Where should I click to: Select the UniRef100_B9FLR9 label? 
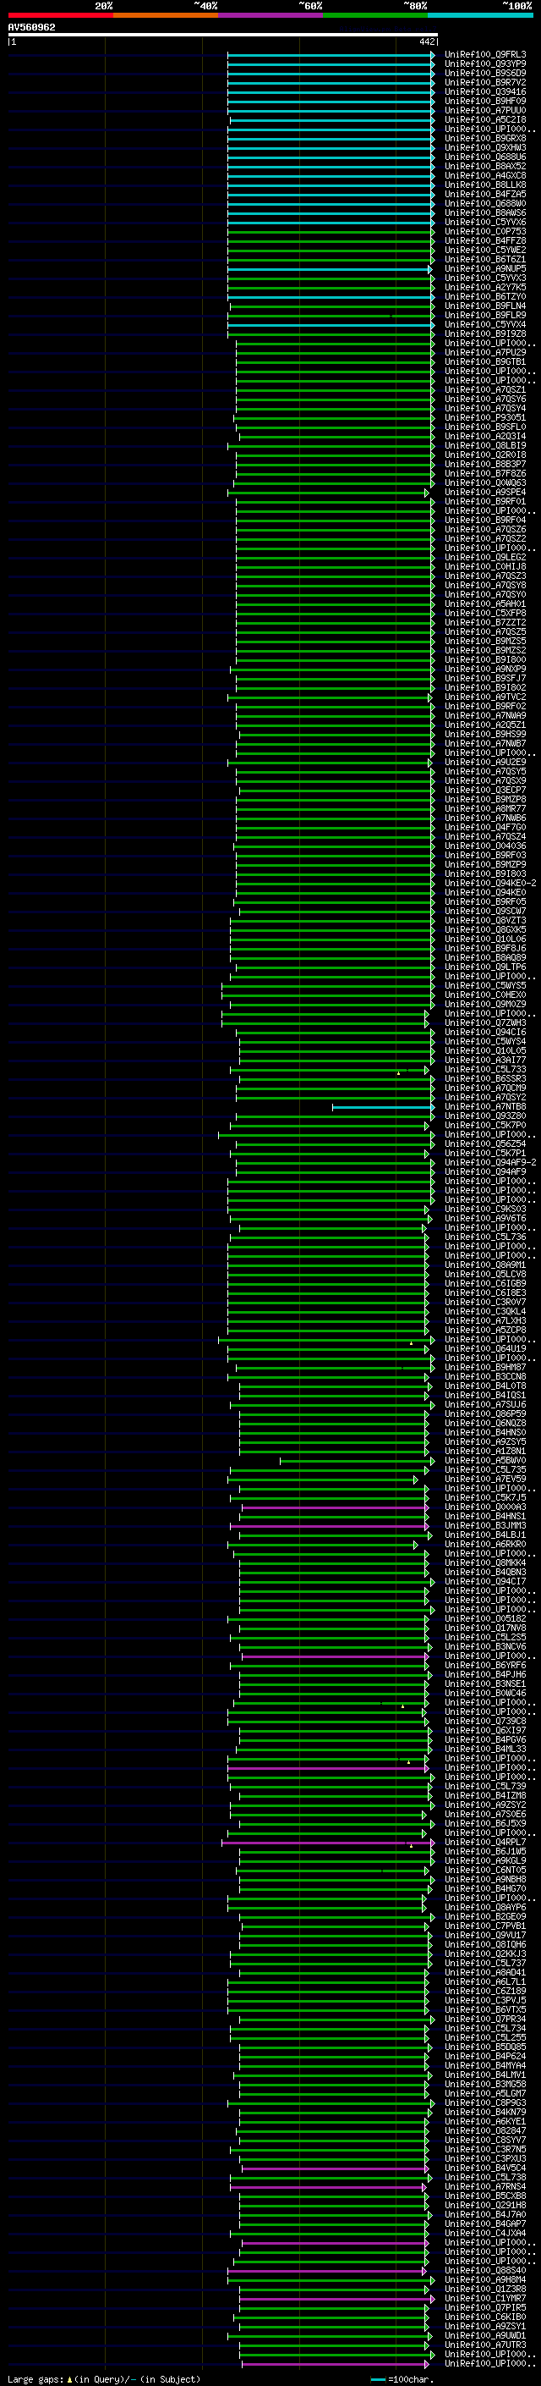coord(485,315)
